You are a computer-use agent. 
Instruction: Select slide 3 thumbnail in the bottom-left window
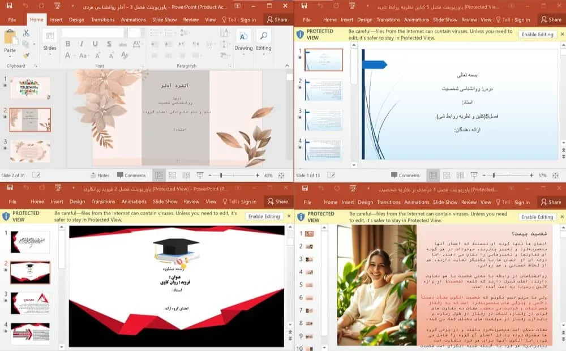pos(31,303)
